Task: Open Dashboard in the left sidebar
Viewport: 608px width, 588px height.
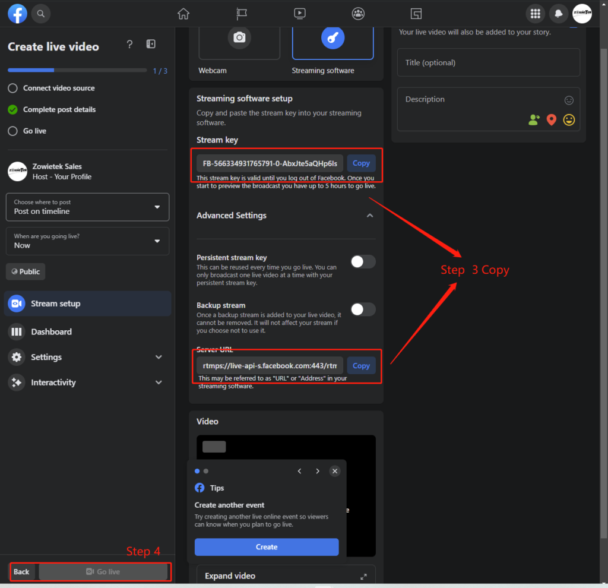Action: click(x=51, y=331)
